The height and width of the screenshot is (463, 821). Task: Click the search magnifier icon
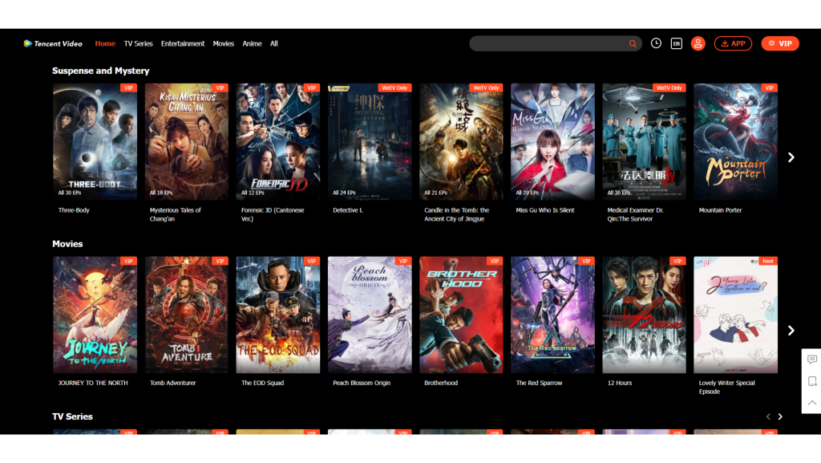[633, 43]
